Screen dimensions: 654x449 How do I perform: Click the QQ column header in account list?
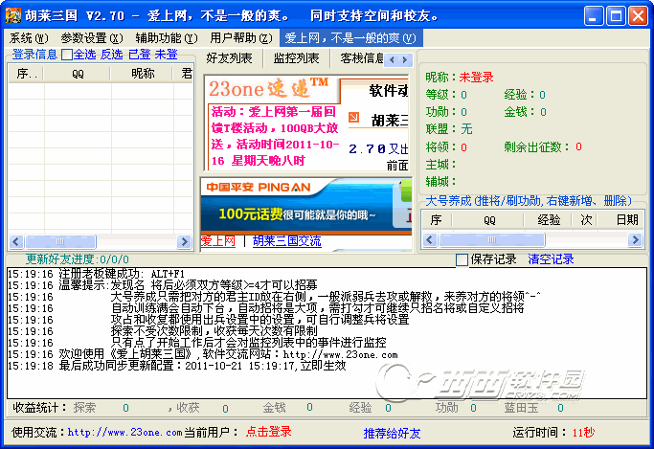point(78,74)
